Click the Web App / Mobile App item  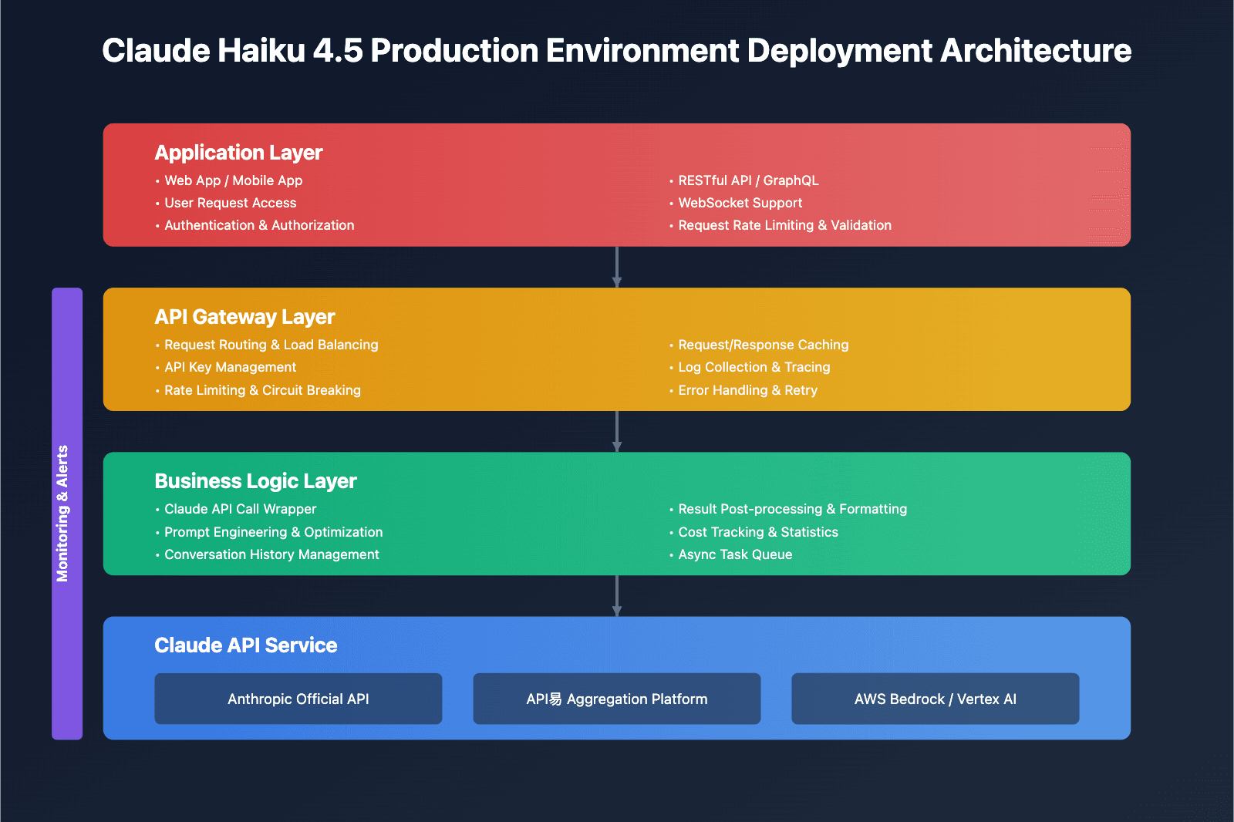[233, 180]
